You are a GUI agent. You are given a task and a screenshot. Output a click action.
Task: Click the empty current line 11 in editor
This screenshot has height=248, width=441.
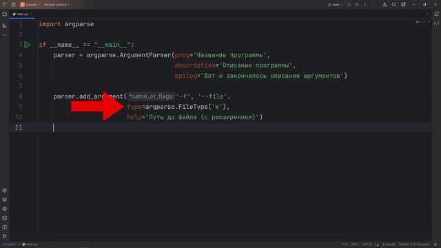235,127
